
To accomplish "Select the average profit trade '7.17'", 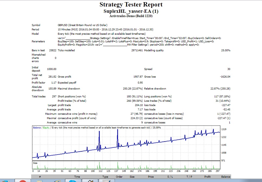I will (x=140, y=110).
